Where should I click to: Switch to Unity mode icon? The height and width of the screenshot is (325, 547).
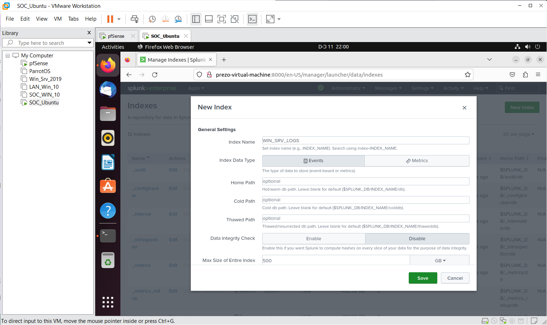[234, 19]
